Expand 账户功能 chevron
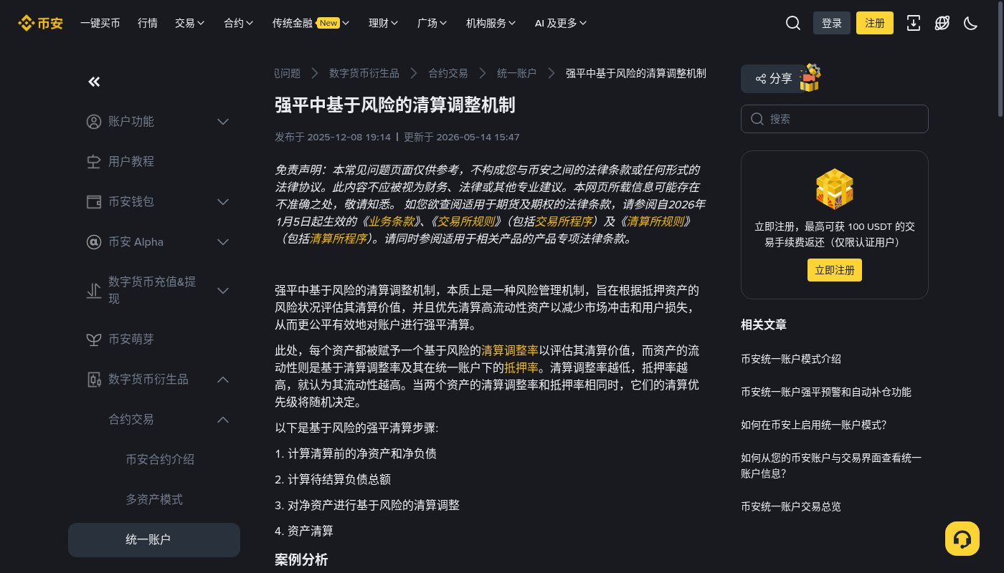Viewport: 1004px width, 573px height. (223, 122)
